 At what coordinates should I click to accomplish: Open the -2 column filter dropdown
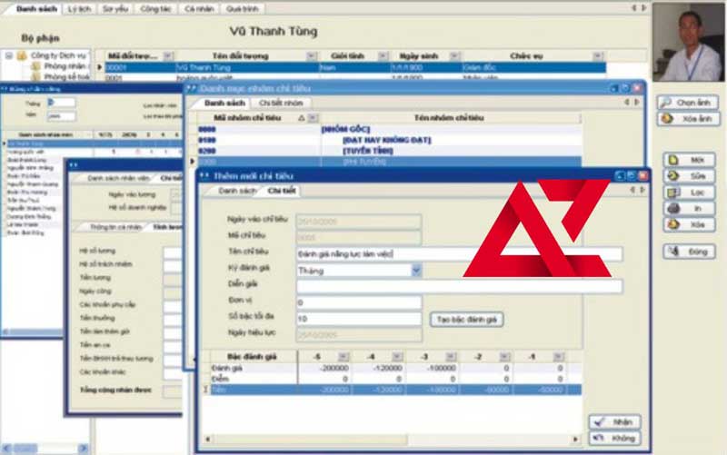click(x=505, y=356)
